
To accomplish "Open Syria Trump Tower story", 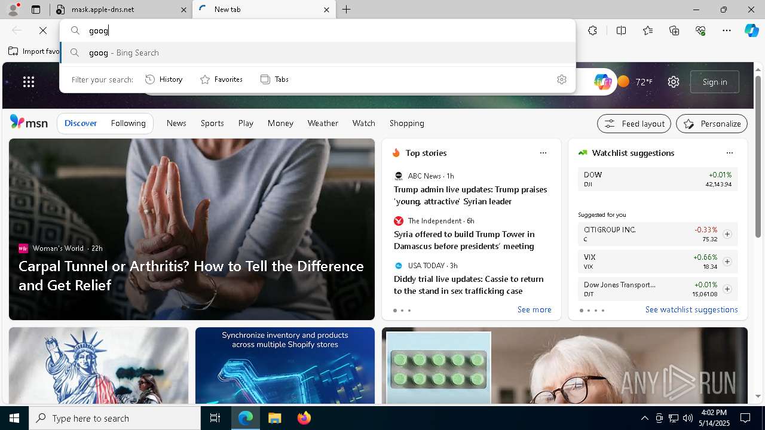I will [x=464, y=240].
